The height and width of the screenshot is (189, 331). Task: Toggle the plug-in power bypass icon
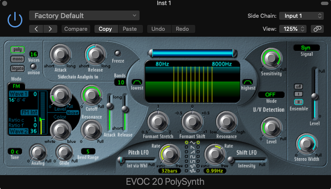(15, 20)
